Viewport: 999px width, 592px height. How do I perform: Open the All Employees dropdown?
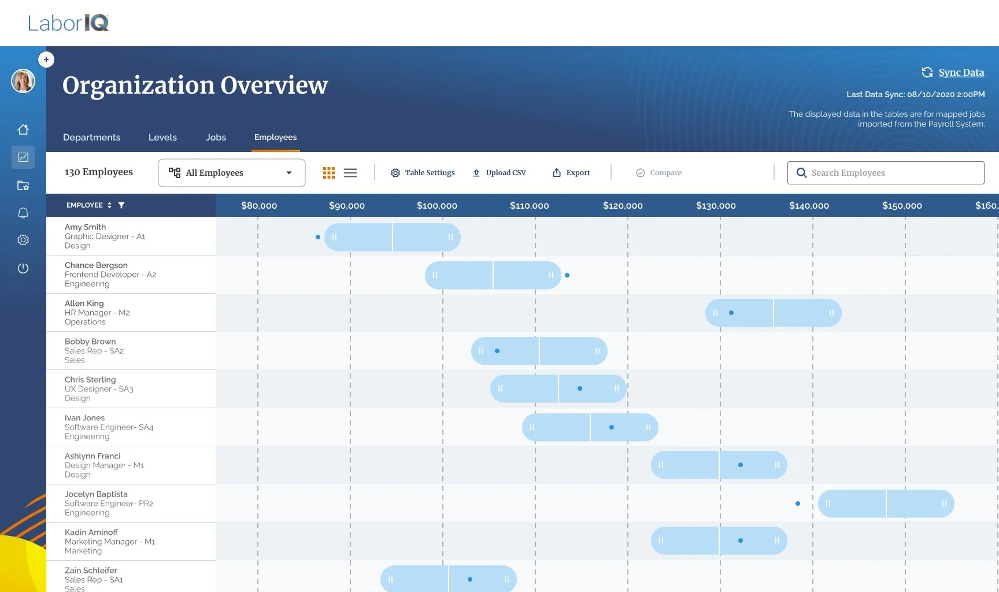(x=232, y=173)
